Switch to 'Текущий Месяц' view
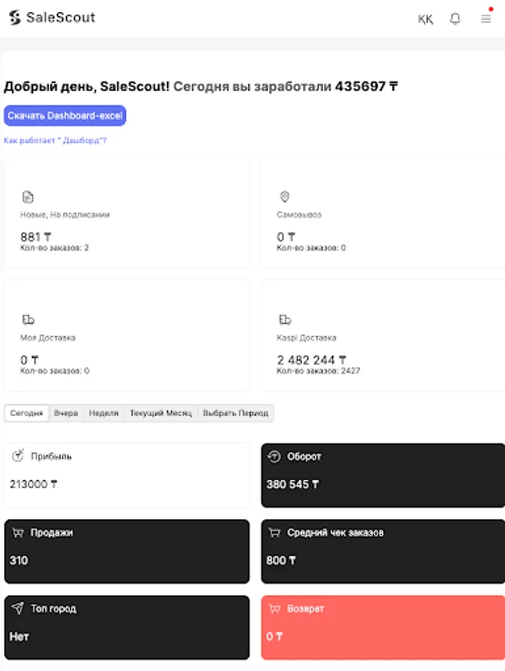505x671 pixels. tap(160, 413)
